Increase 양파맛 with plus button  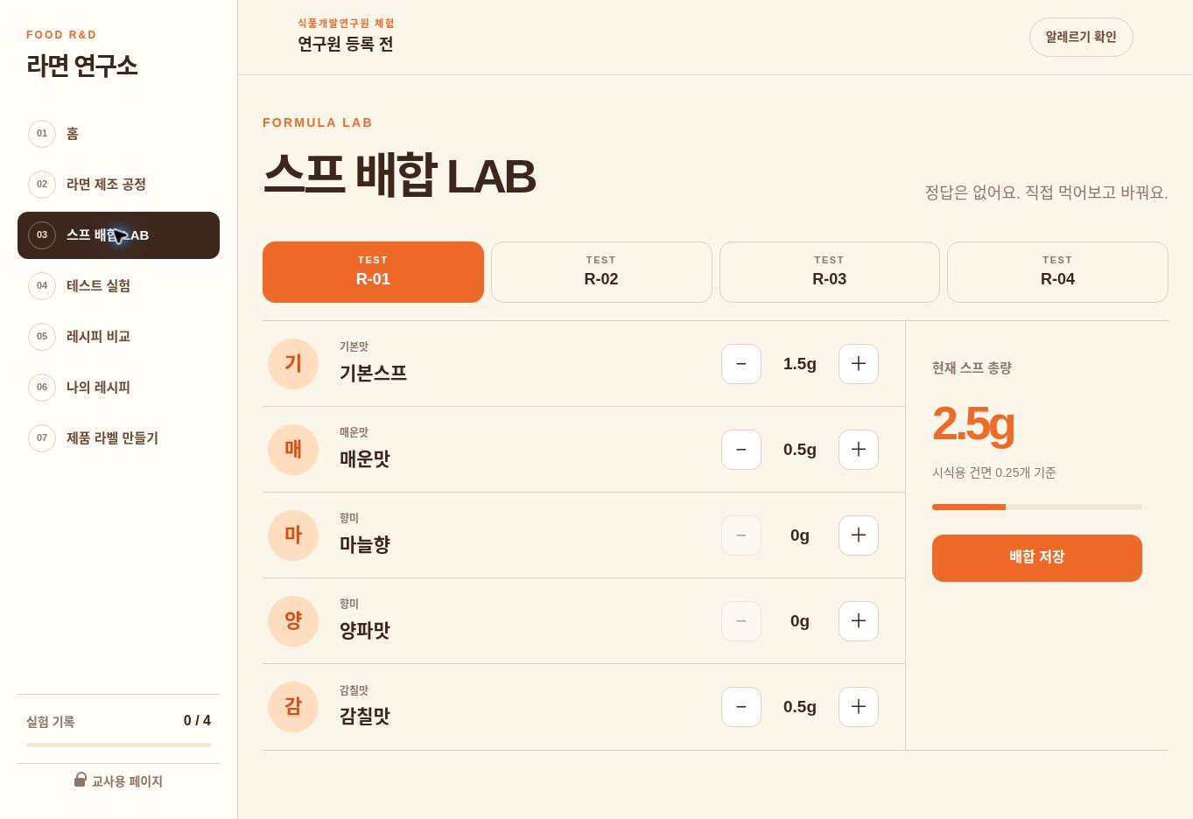(859, 621)
